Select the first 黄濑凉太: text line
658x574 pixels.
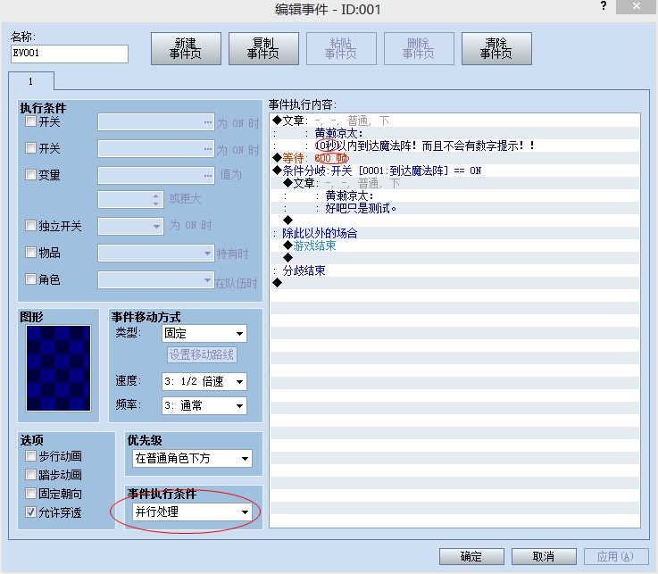[x=455, y=133]
